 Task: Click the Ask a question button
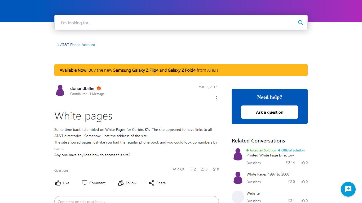270,112
